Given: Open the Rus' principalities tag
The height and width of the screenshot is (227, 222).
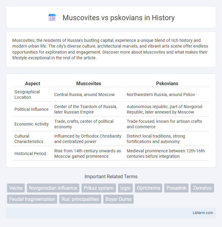Looking at the screenshot, I should 80,199.
